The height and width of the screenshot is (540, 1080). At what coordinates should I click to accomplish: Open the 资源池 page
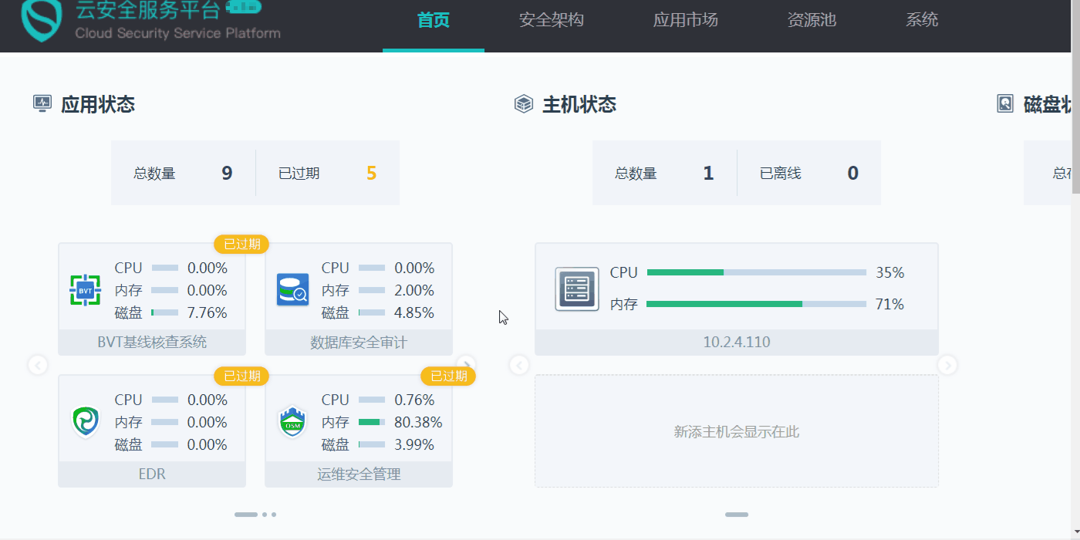pos(812,21)
